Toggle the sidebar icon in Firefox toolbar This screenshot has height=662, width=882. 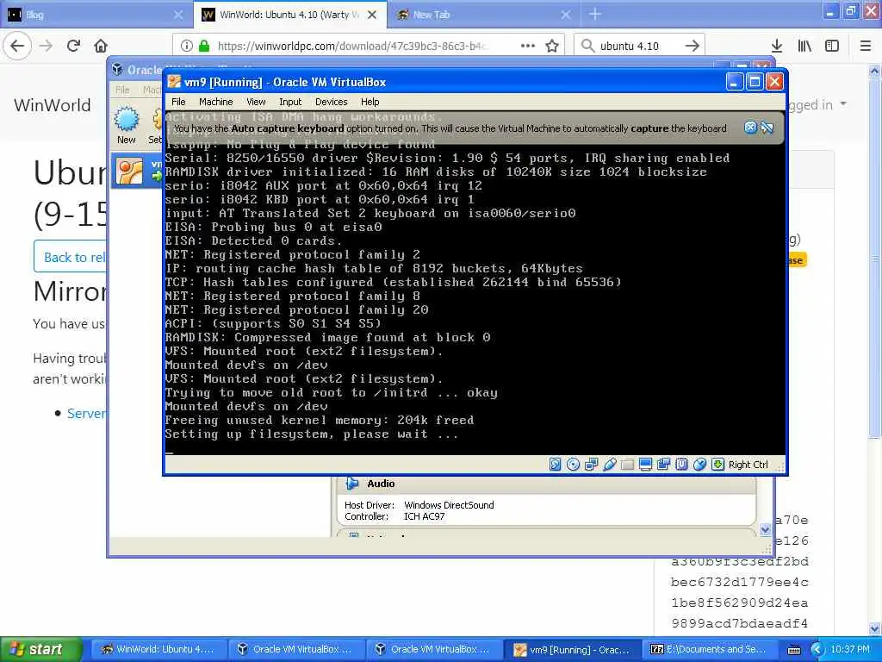pos(832,46)
